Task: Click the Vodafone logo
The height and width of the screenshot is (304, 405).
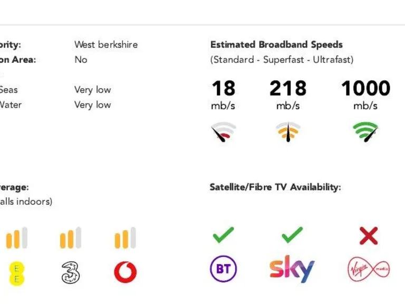Action: (126, 272)
